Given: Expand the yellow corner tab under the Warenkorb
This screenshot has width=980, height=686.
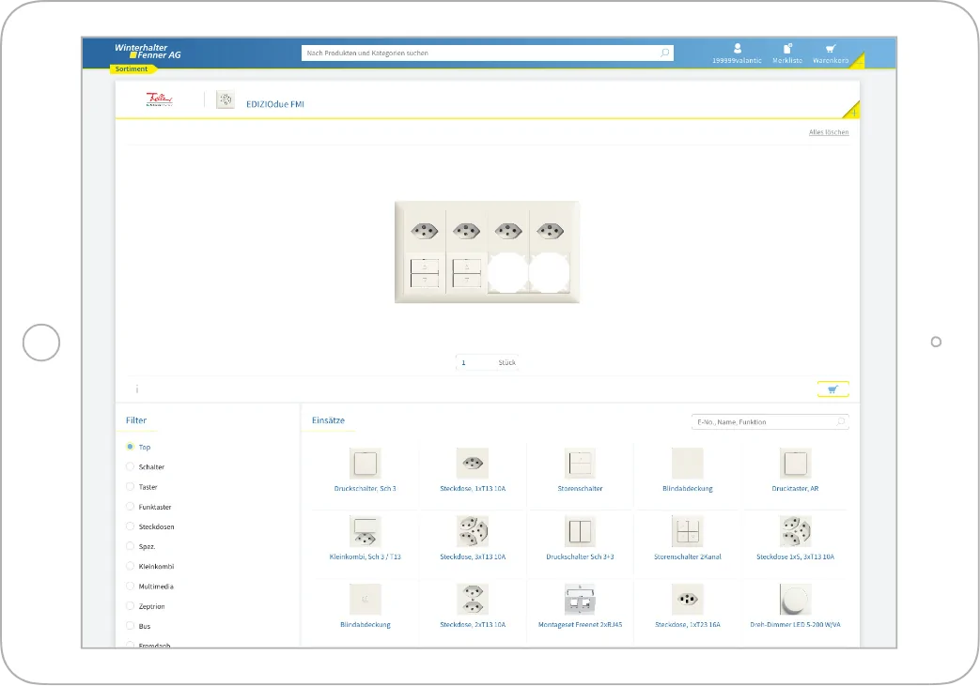Looking at the screenshot, I should pos(857,63).
